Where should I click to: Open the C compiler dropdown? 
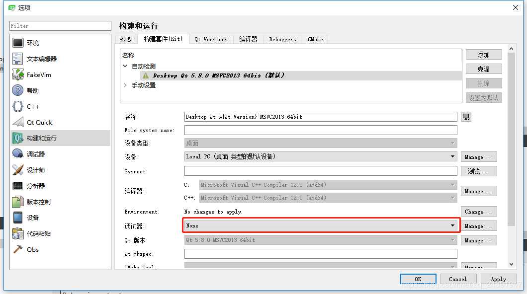328,185
